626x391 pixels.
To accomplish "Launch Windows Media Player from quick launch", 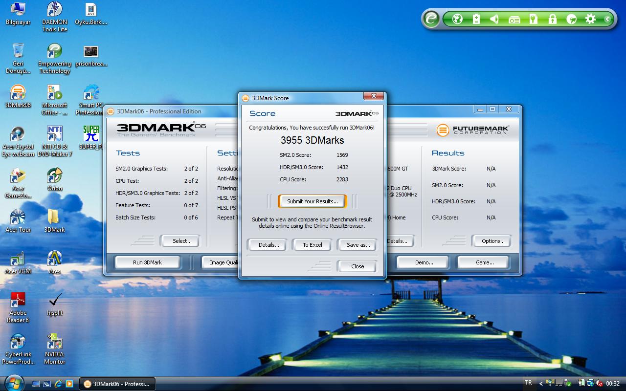I will [69, 384].
